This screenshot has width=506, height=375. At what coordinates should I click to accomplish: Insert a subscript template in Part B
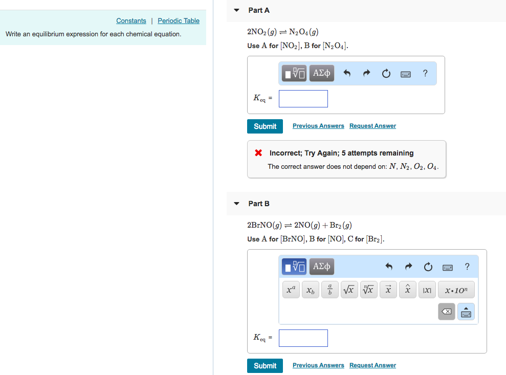click(310, 290)
